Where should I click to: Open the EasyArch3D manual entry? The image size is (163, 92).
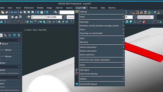(102, 84)
